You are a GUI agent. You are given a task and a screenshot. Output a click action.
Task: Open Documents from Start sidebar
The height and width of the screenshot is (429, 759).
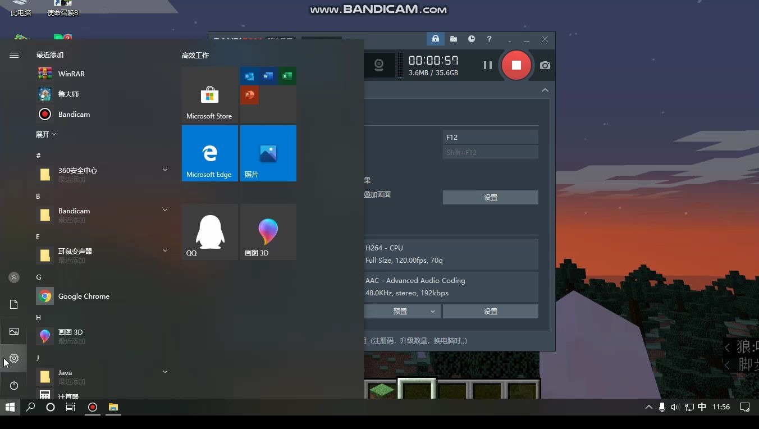(x=14, y=304)
